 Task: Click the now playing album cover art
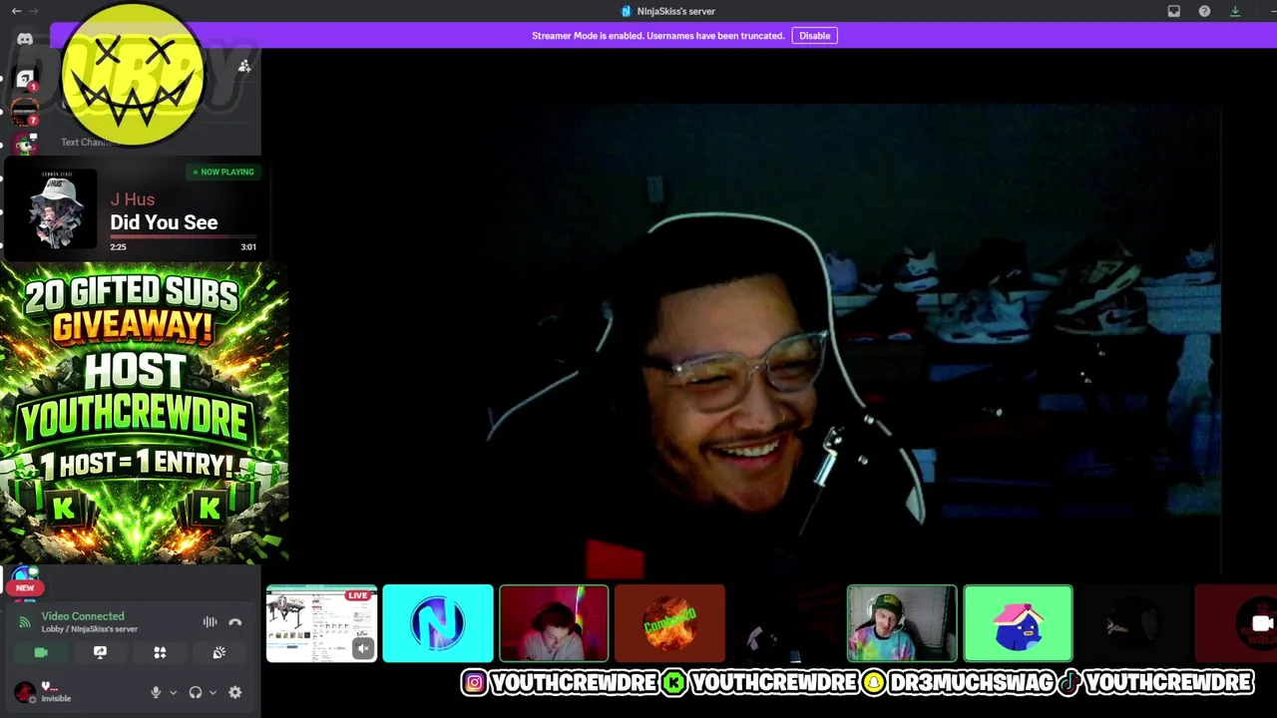[x=56, y=209]
